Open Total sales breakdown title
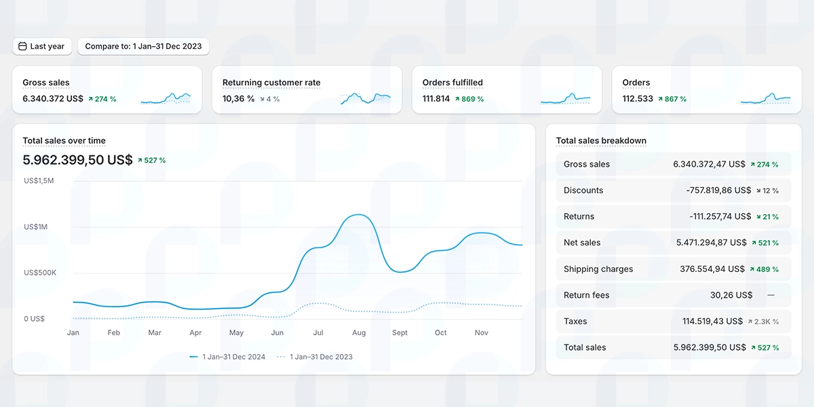Screen dimensions: 814x407 [601, 141]
